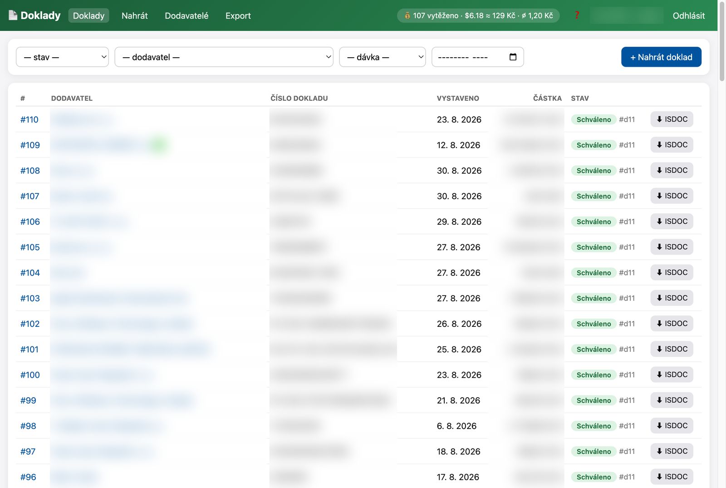
Task: Click the Doklady logo document icon
Action: point(13,15)
